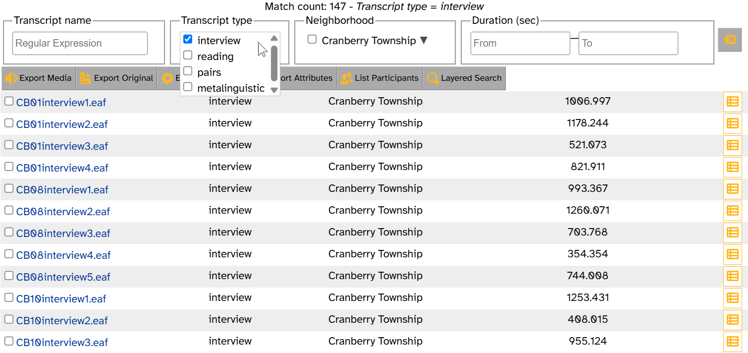Open attributes icon for CB08interview2.eaf row
This screenshot has width=748, height=353.
733,211
